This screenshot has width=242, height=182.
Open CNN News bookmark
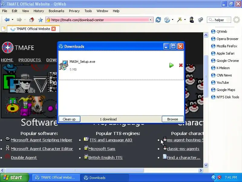click(221, 75)
